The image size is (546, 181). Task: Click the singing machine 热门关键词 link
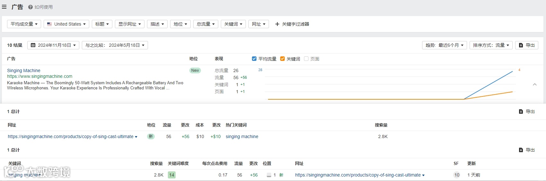pyautogui.click(x=242, y=136)
